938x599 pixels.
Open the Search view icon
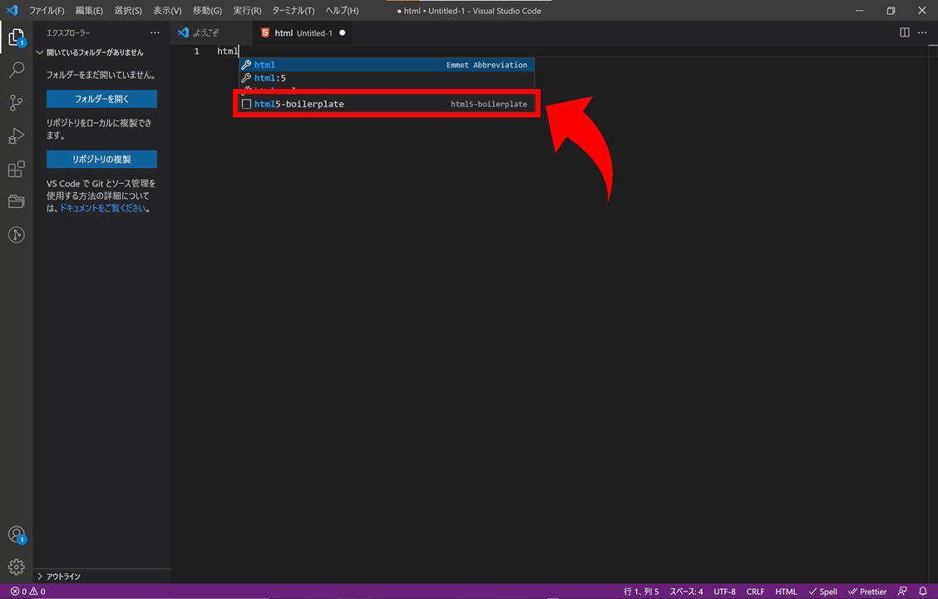pos(16,70)
